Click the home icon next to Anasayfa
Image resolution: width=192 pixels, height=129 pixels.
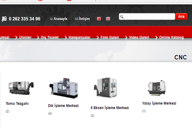(x=51, y=19)
